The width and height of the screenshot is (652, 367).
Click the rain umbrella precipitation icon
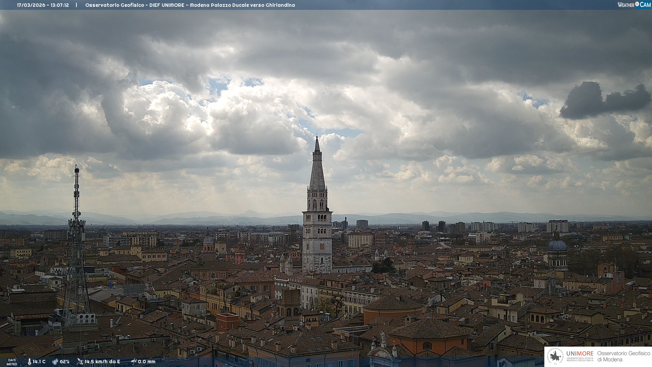pyautogui.click(x=133, y=362)
